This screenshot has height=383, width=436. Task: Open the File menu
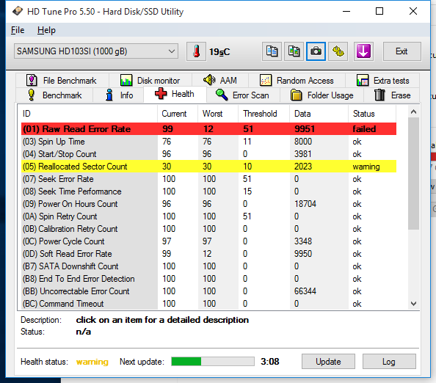click(18, 30)
